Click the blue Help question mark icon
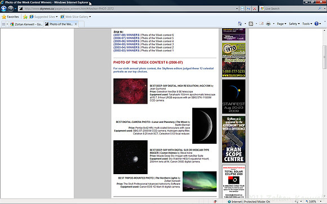The image size is (327, 204). pyautogui.click(x=316, y=24)
